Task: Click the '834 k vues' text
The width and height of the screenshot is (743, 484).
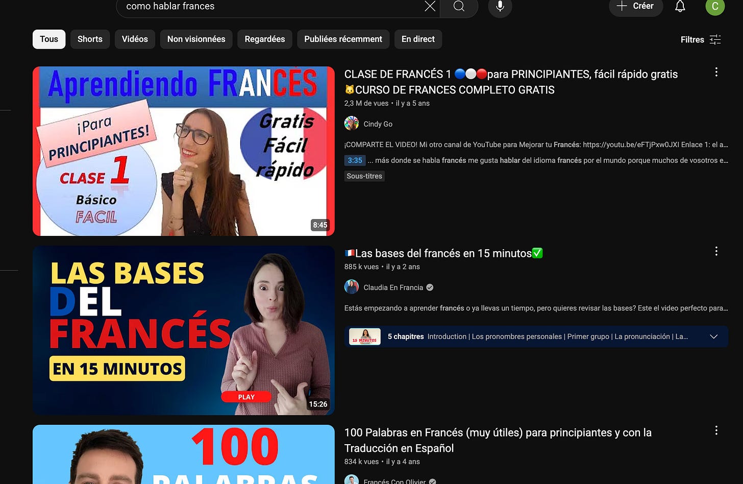Action: coord(361,462)
